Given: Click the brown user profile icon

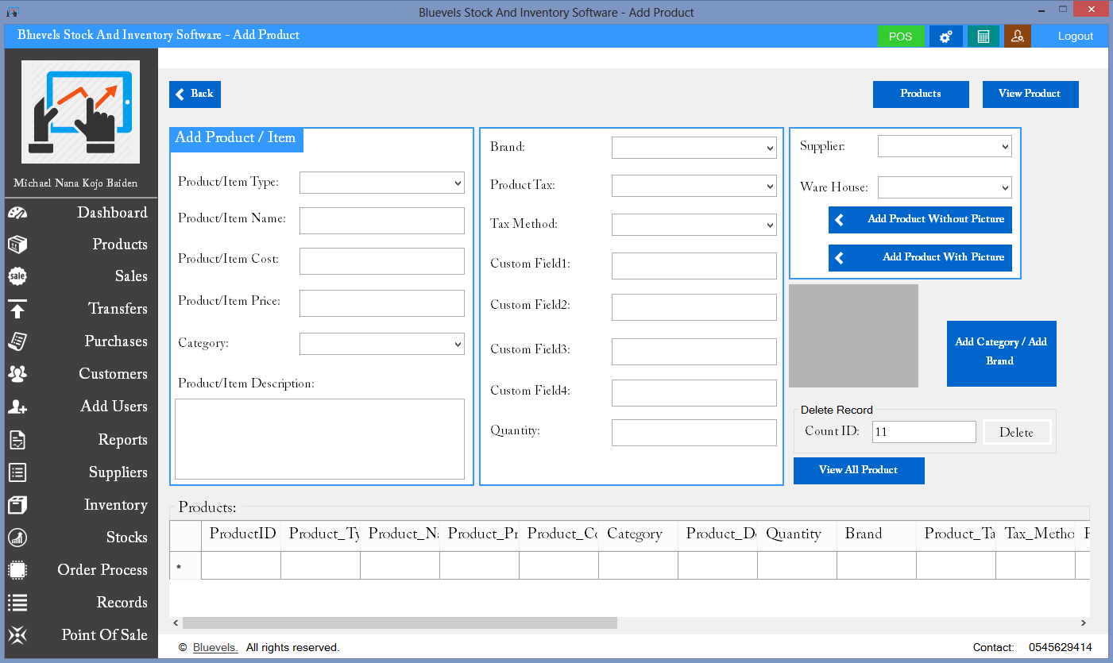Looking at the screenshot, I should (x=1017, y=37).
